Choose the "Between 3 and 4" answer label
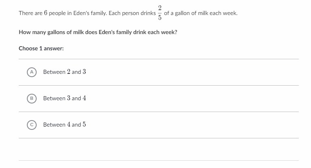311x168 pixels. (64, 98)
